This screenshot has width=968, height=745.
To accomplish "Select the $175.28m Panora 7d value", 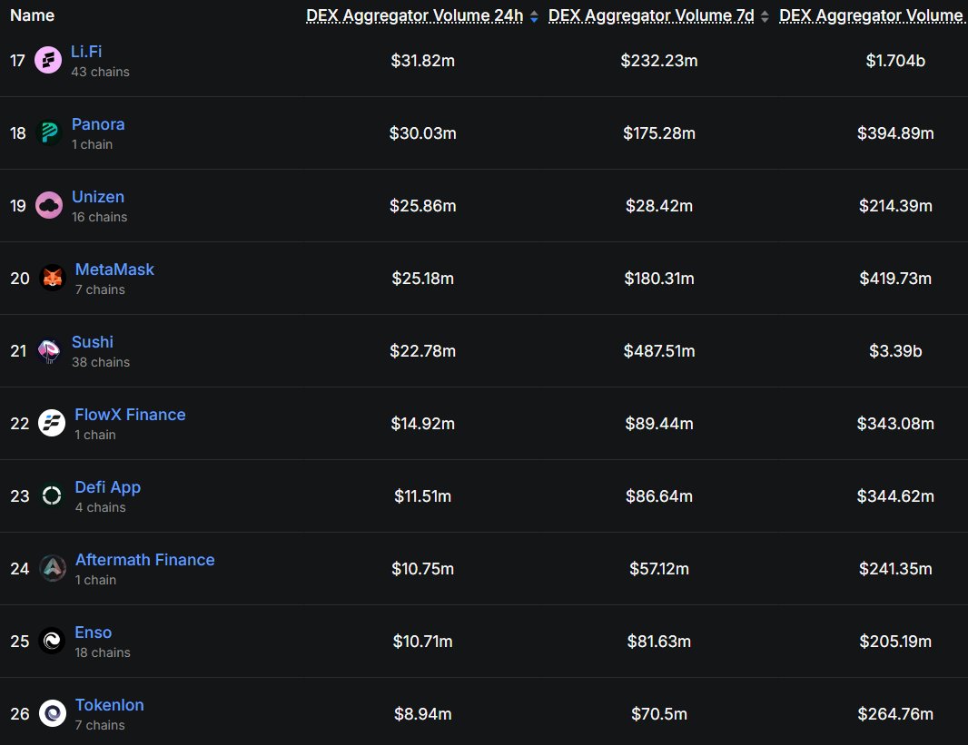I will pyautogui.click(x=659, y=132).
